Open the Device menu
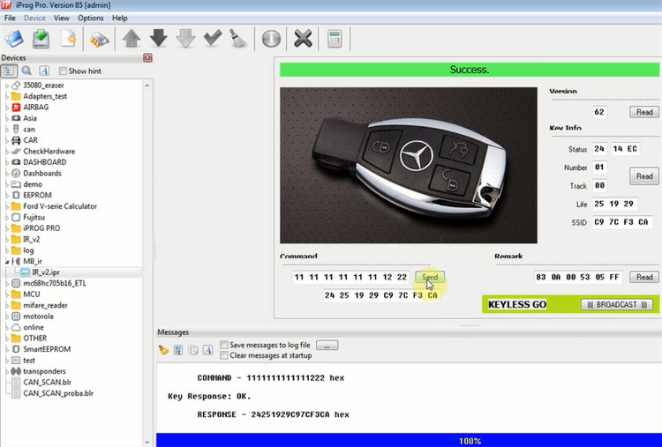Viewport: 662px width, 447px height. [34, 19]
